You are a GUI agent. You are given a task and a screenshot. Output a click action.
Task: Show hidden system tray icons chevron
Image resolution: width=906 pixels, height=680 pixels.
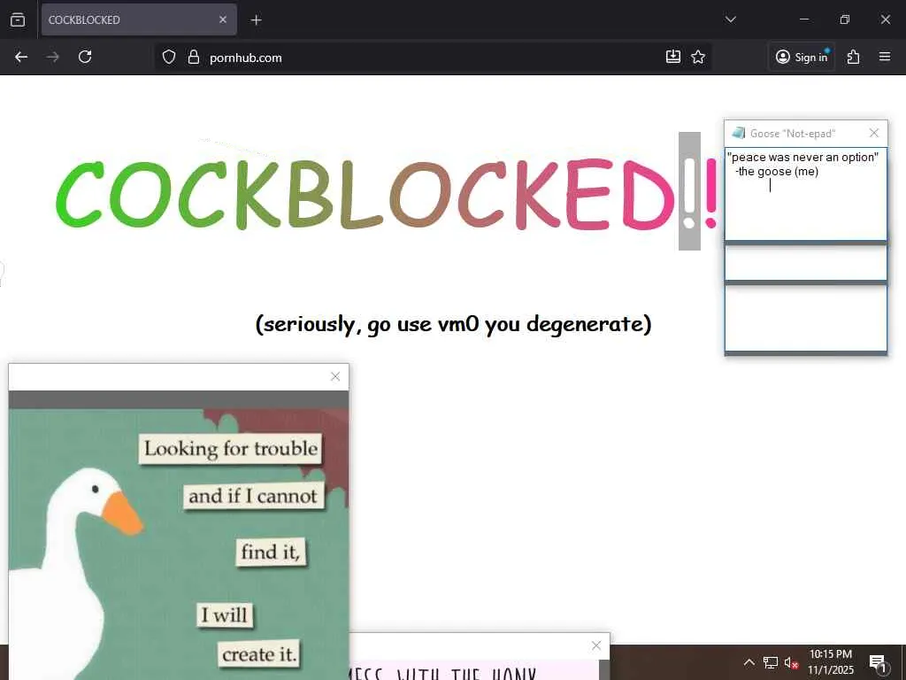coord(749,662)
